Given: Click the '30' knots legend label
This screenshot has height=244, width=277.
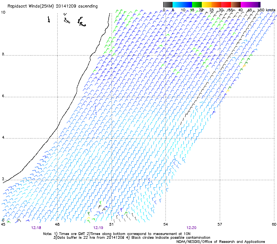Looking at the screenshot, I should (221, 10).
